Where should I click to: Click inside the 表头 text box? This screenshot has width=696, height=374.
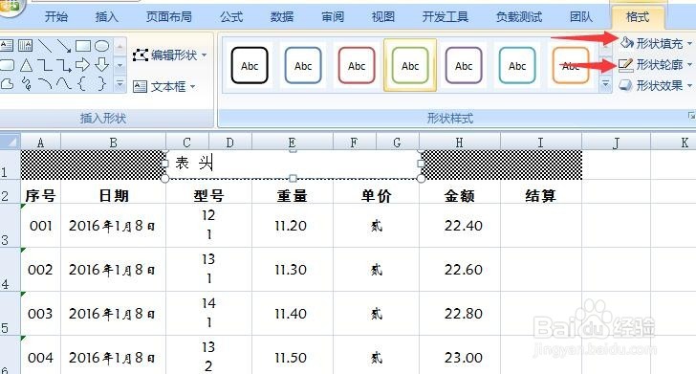pos(293,164)
